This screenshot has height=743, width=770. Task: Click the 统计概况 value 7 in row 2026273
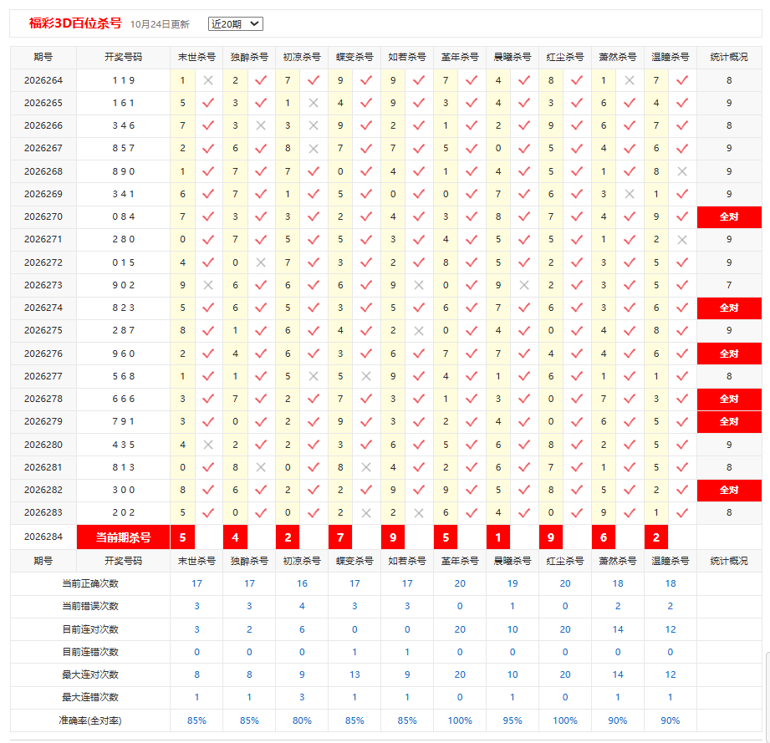point(729,285)
